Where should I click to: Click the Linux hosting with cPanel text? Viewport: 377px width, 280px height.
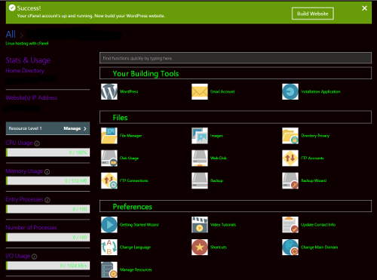[27, 43]
